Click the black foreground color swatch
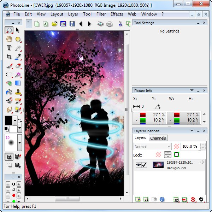Image resolution: width=212 pixels, height=212 pixels. (9, 120)
